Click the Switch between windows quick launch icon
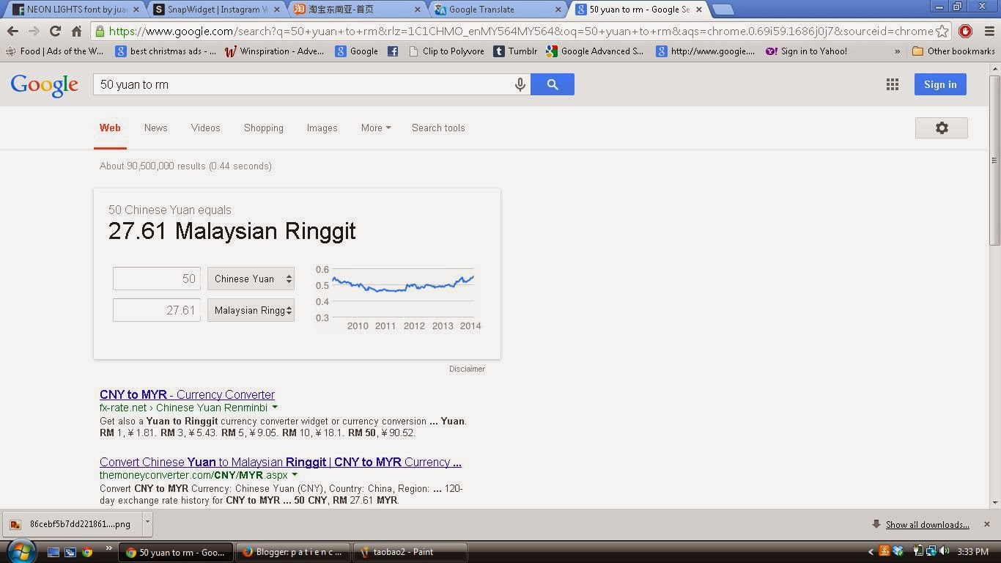This screenshot has width=1001, height=563. (x=70, y=552)
